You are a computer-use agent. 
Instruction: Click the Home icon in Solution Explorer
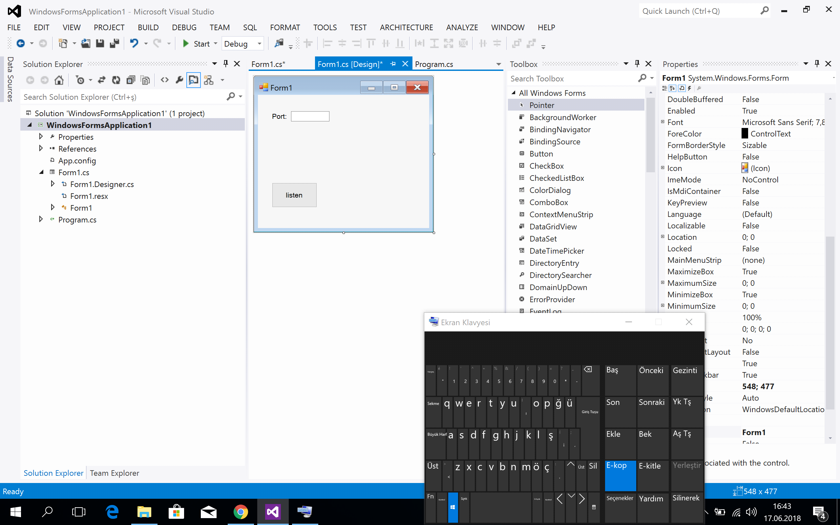coord(59,80)
